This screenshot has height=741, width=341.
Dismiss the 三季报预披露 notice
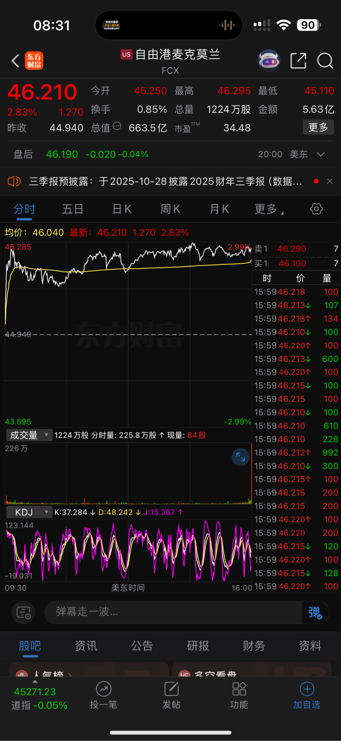[x=329, y=181]
